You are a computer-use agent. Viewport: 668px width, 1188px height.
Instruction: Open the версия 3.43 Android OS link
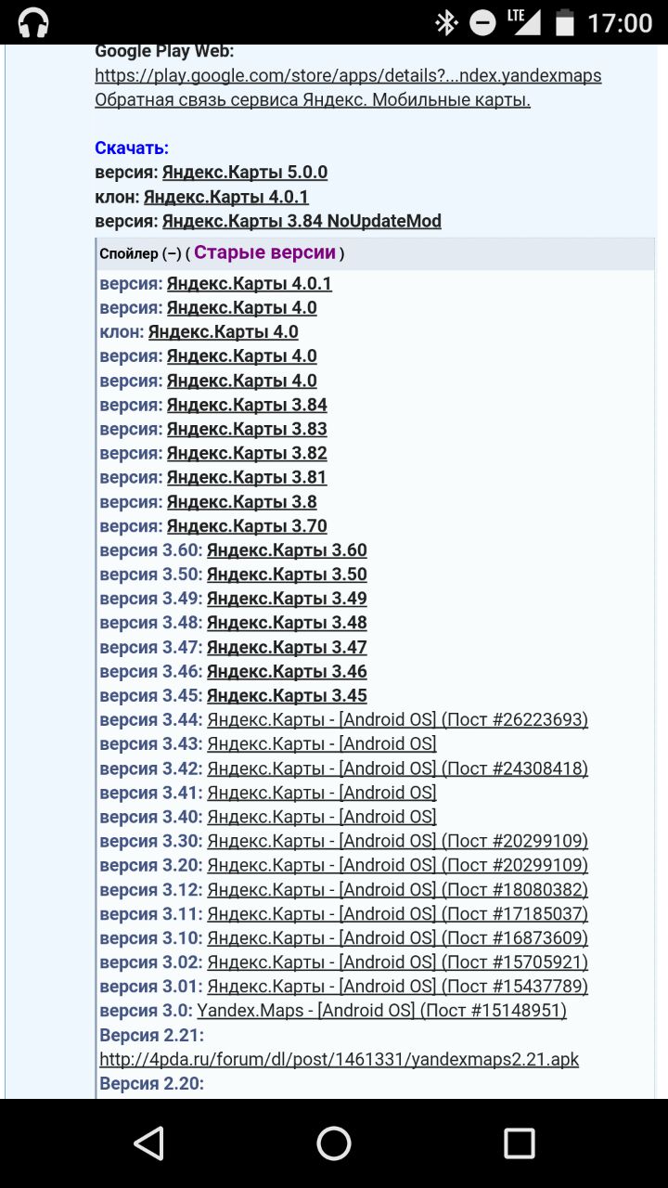(x=322, y=744)
